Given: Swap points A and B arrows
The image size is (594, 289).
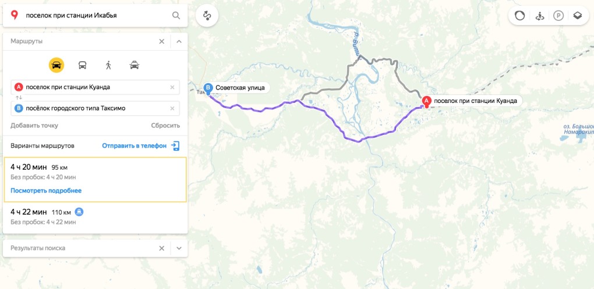Looking at the screenshot, I should pyautogui.click(x=18, y=98).
